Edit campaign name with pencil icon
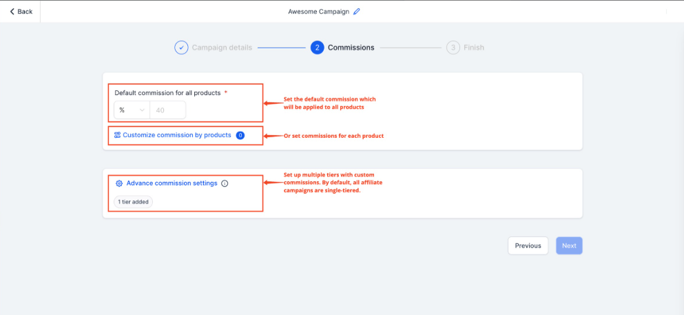Viewport: 684px width, 315px height. [357, 12]
